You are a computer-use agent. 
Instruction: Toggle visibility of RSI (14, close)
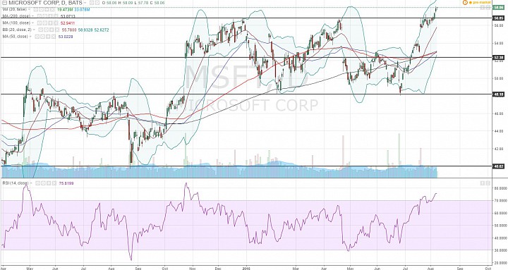(x=37, y=183)
